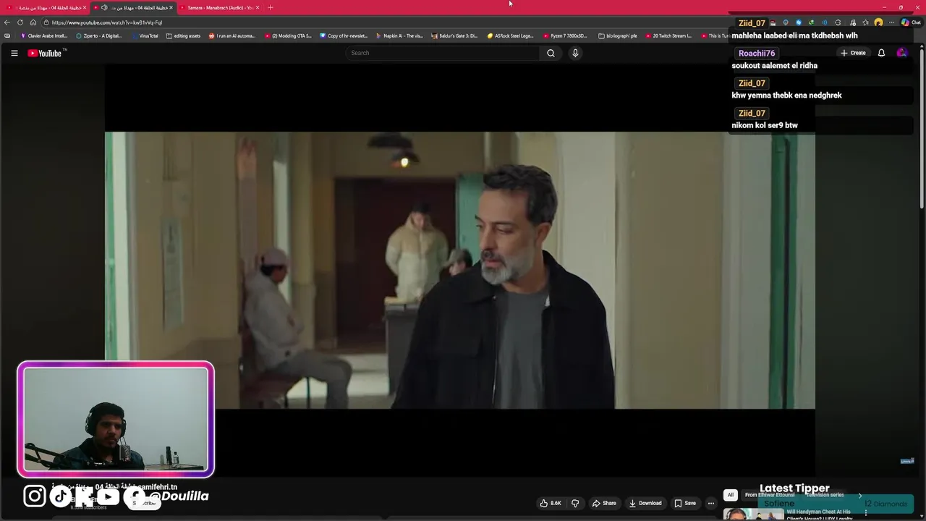Open YouTube notifications bell
This screenshot has width=926, height=521.
tap(881, 53)
